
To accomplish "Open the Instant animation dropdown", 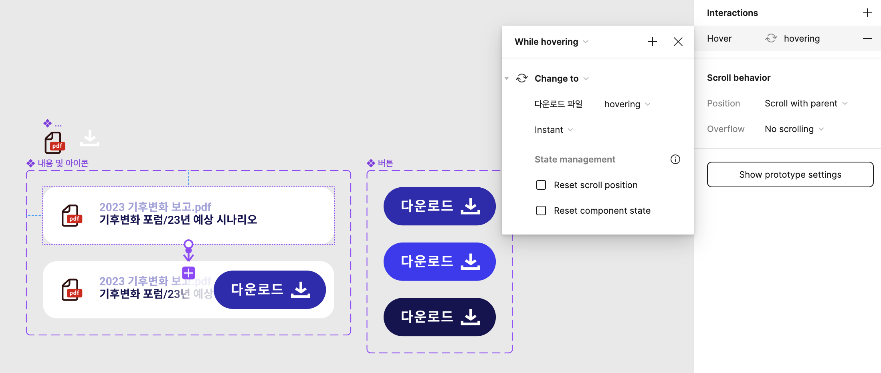I will pos(554,130).
